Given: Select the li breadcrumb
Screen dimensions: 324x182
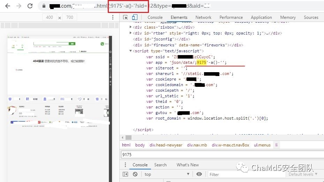Looking at the screenshot, I should 276,145.
